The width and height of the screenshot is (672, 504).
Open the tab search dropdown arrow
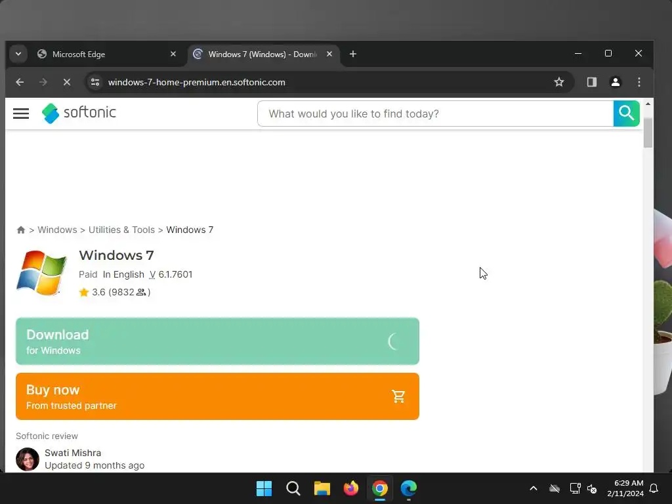(18, 54)
